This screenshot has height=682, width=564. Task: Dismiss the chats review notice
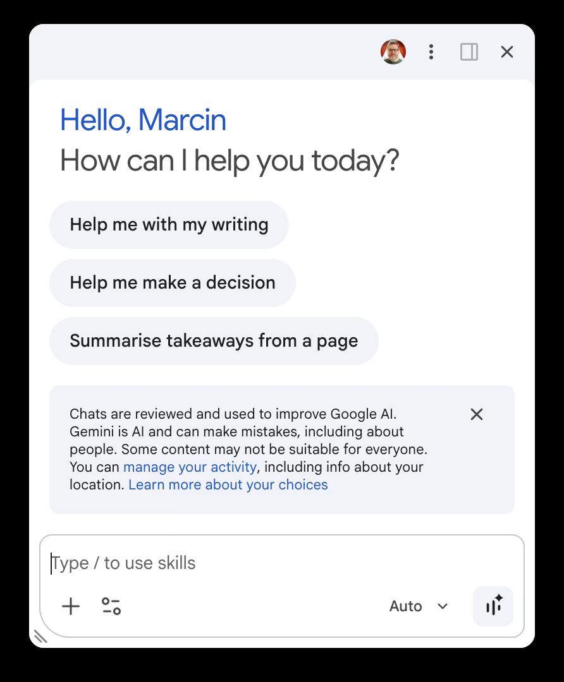click(477, 414)
